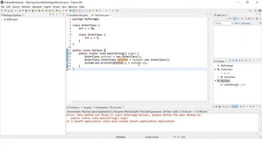This screenshot has height=147, width=262.
Task: Select MyPackage in Outline view
Action: [227, 65]
